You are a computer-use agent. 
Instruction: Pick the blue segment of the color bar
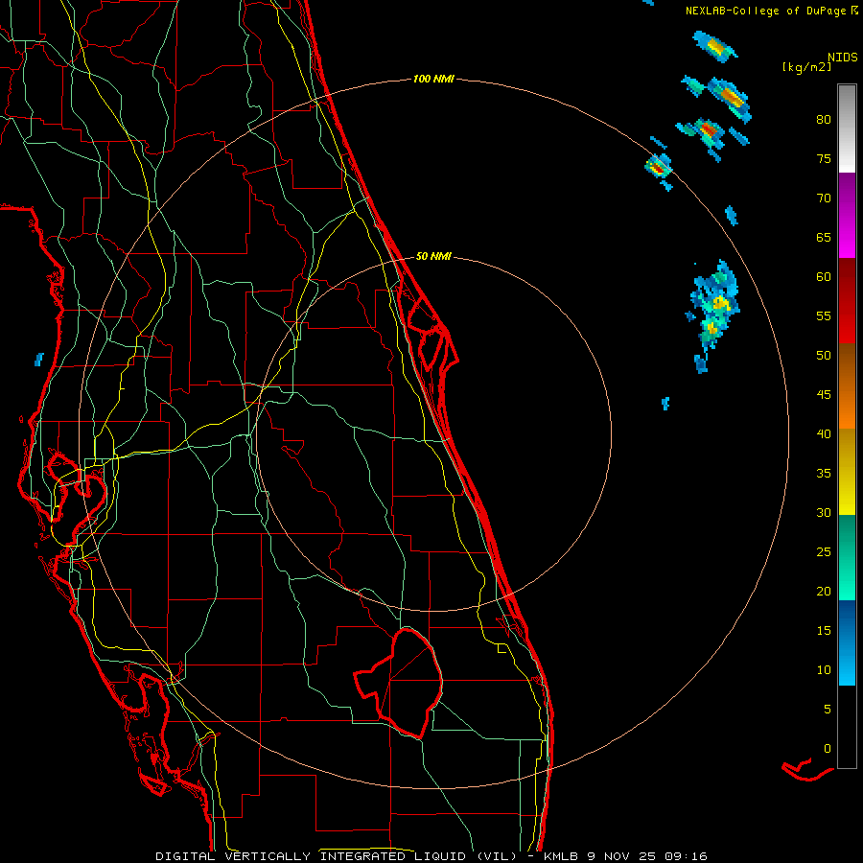(847, 642)
